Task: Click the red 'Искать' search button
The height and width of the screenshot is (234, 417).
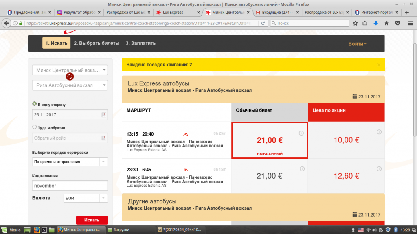Action: [92, 220]
